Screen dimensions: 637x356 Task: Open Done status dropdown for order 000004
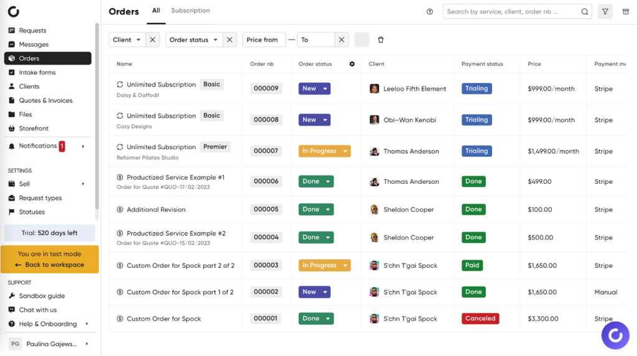pyautogui.click(x=316, y=237)
